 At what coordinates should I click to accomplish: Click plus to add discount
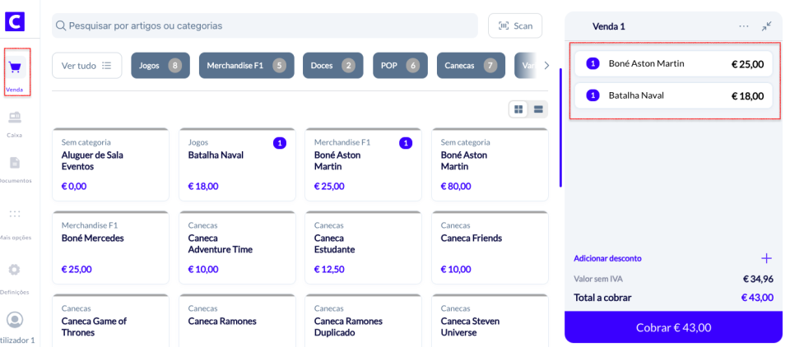click(766, 258)
